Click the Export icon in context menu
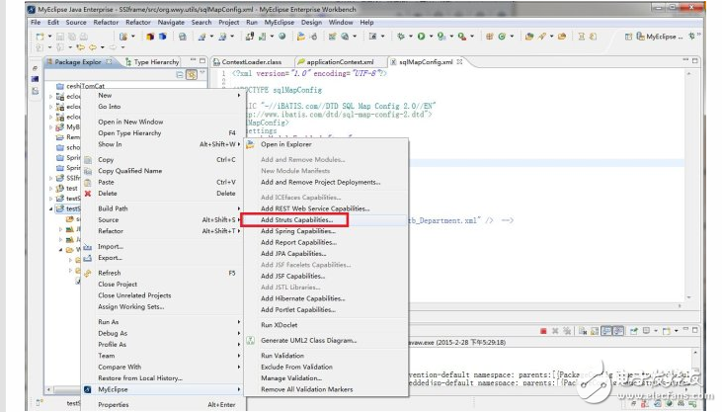This screenshot has width=722, height=412. (88, 258)
